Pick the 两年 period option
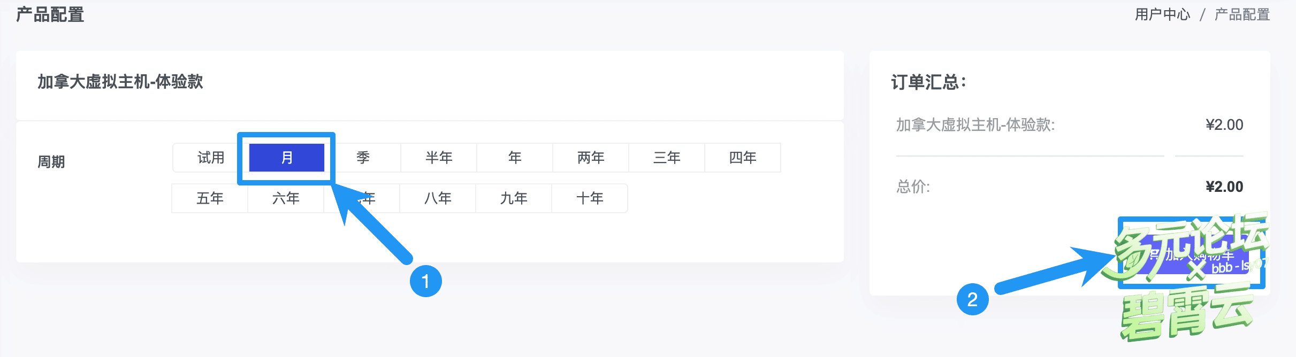 pos(591,158)
